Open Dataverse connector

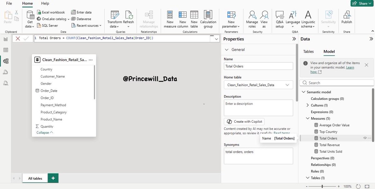coord(81,19)
